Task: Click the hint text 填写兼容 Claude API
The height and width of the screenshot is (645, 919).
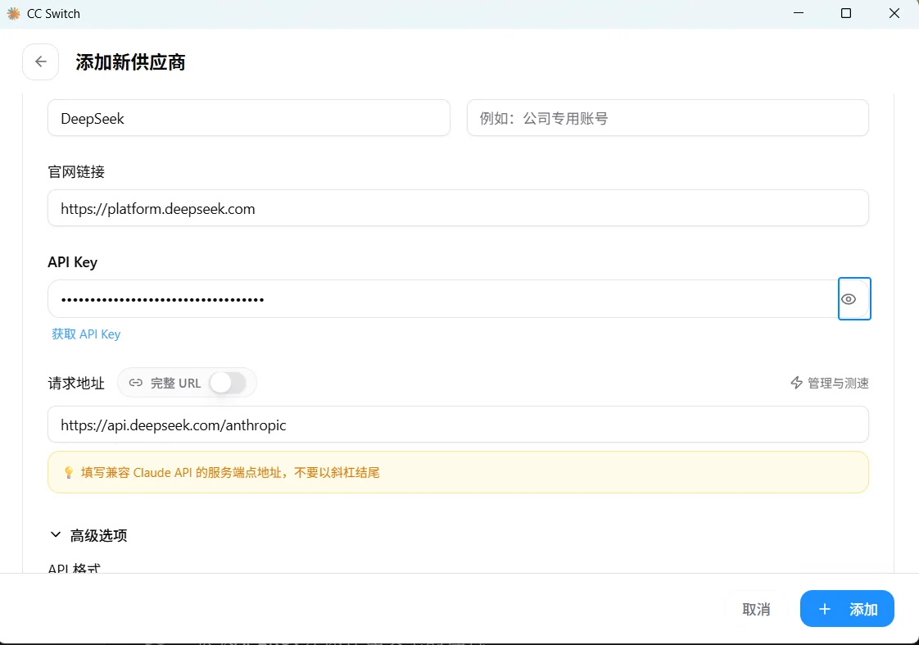Action: coord(229,473)
